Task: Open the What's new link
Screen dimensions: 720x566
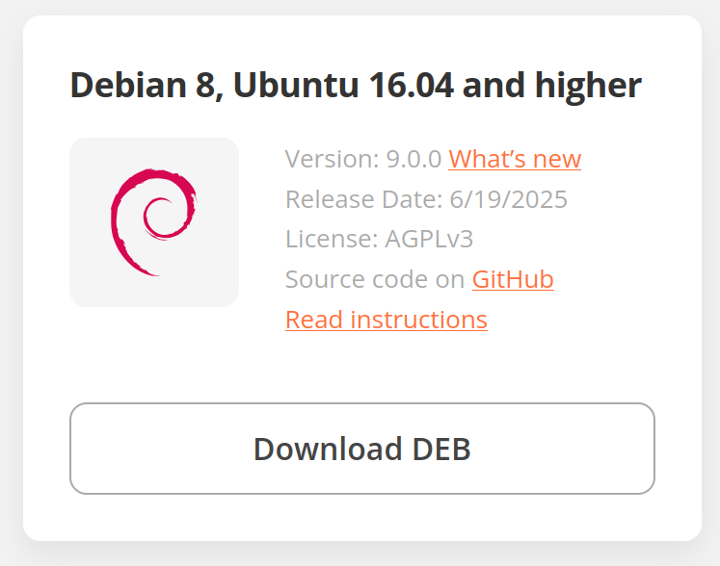Action: coord(515,159)
